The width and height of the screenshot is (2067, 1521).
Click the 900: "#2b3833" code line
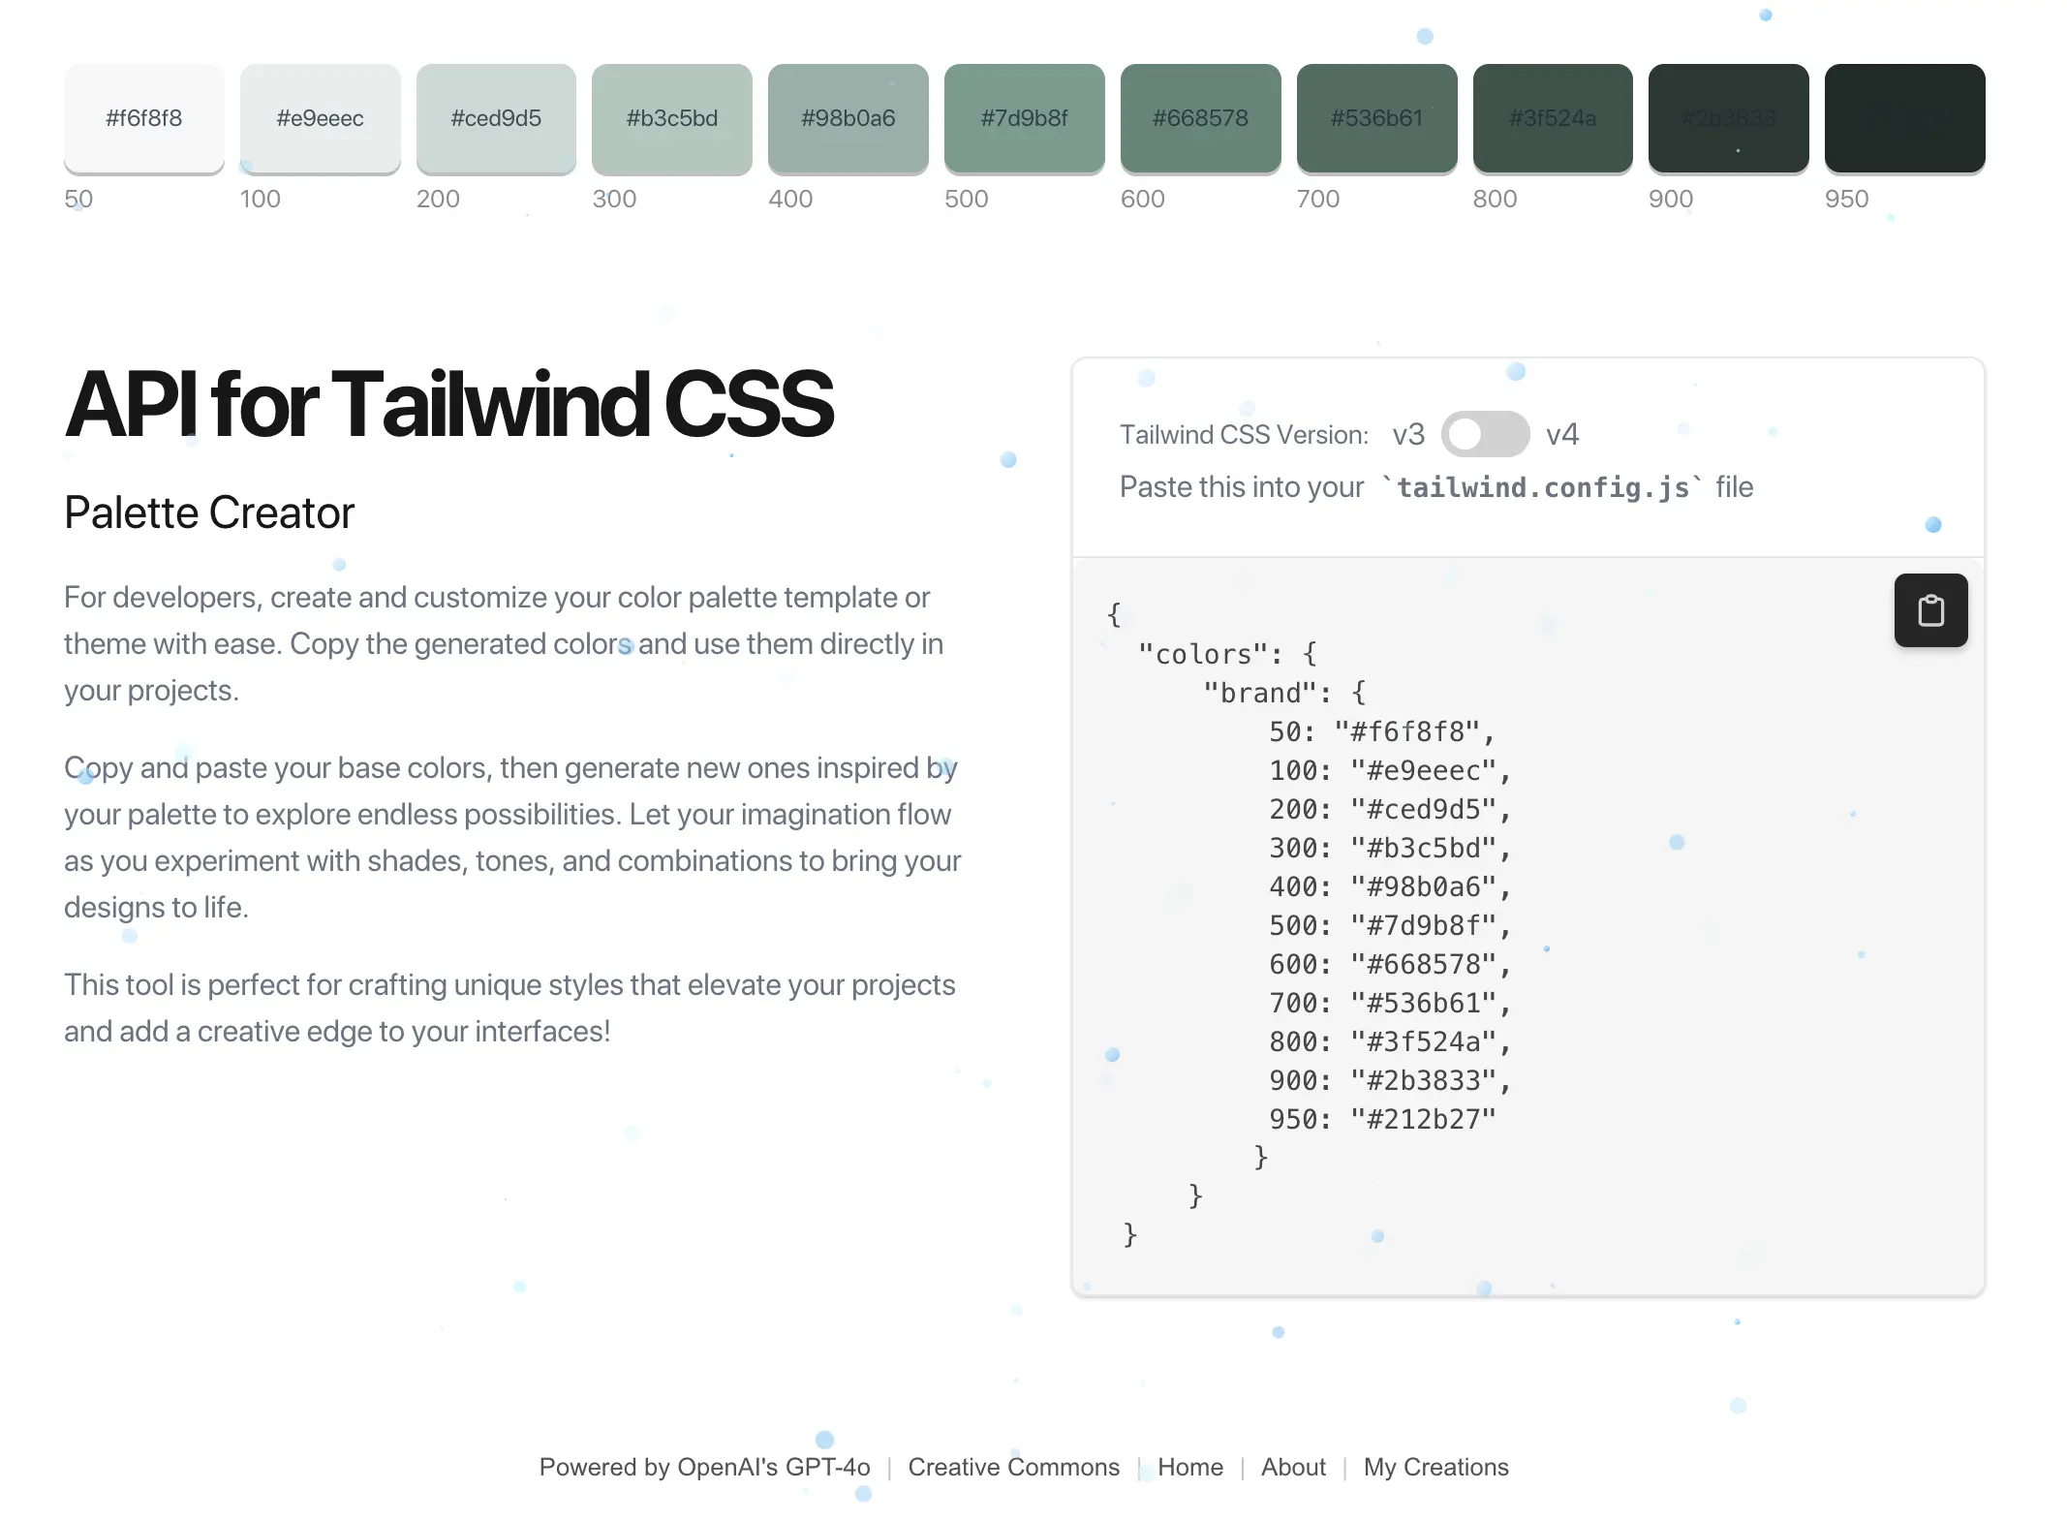point(1390,1080)
